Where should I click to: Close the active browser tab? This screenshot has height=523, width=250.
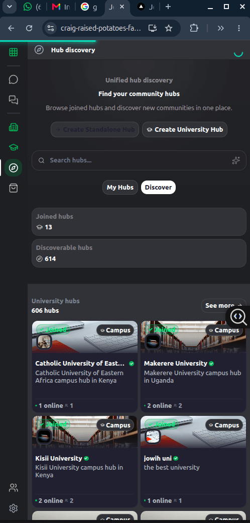tap(122, 7)
